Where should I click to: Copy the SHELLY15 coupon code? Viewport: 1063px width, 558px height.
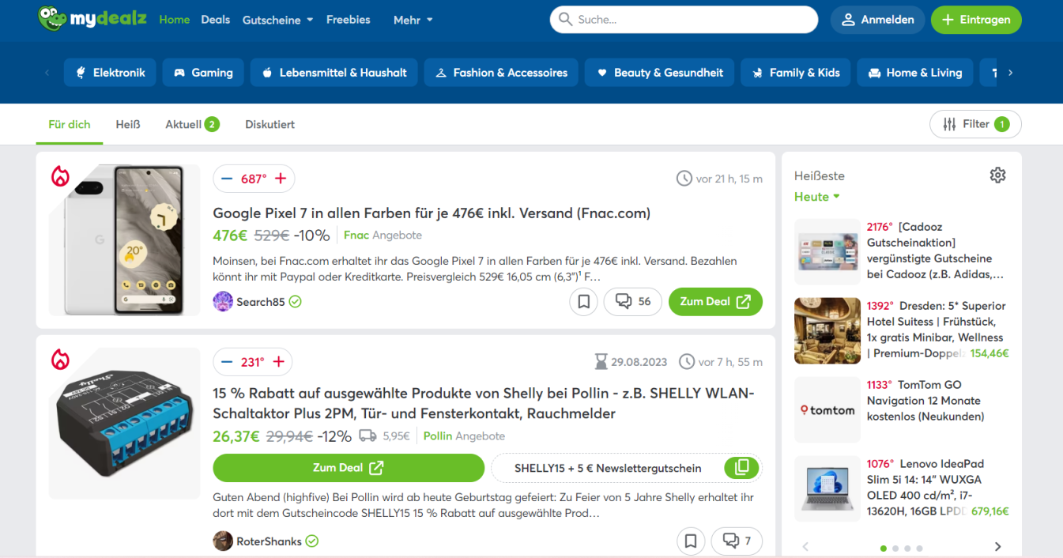[x=741, y=468]
